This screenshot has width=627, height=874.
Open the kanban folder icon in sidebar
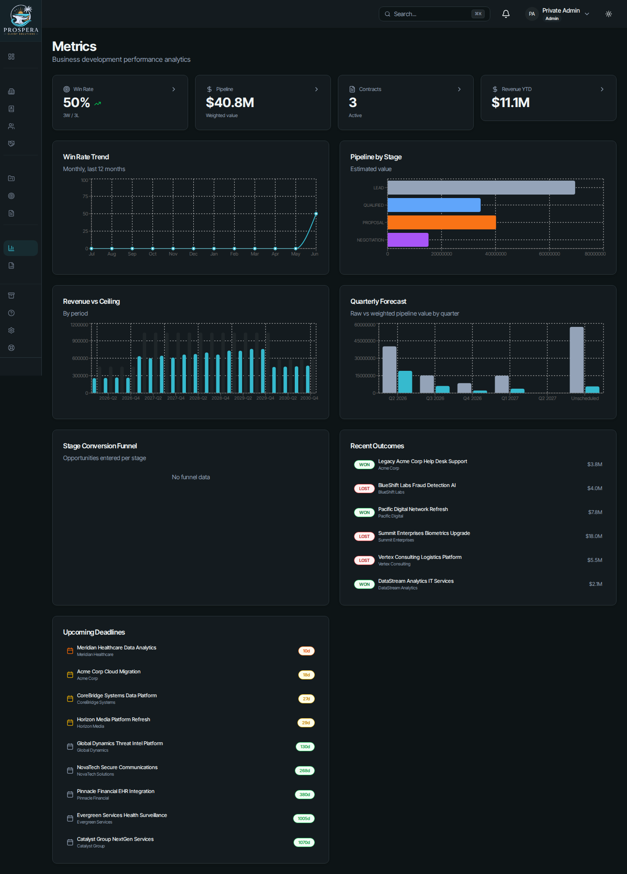click(x=11, y=178)
